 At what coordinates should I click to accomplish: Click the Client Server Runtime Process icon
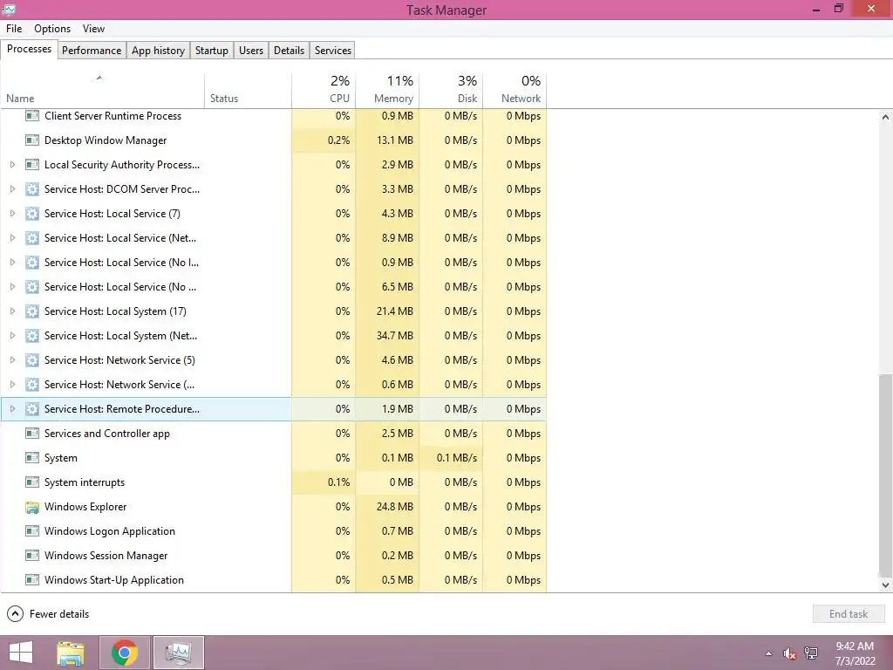point(32,116)
